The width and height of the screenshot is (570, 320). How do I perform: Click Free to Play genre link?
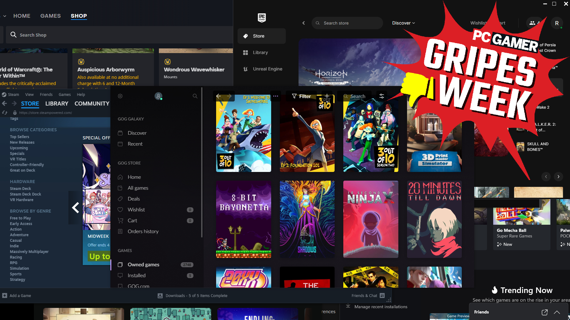pyautogui.click(x=21, y=218)
